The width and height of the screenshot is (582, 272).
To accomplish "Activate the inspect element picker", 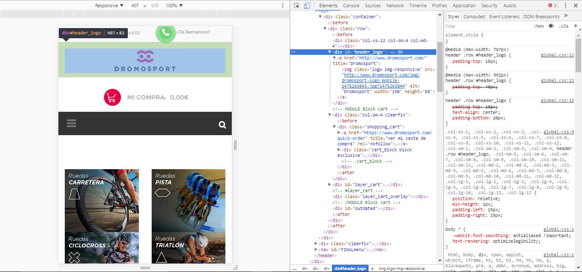I will [x=297, y=6].
